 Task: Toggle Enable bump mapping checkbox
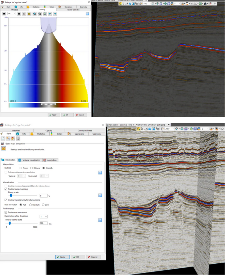click(6, 189)
